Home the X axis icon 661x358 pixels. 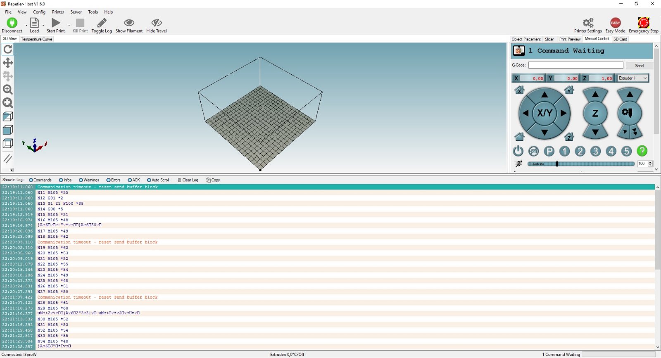[x=519, y=90]
